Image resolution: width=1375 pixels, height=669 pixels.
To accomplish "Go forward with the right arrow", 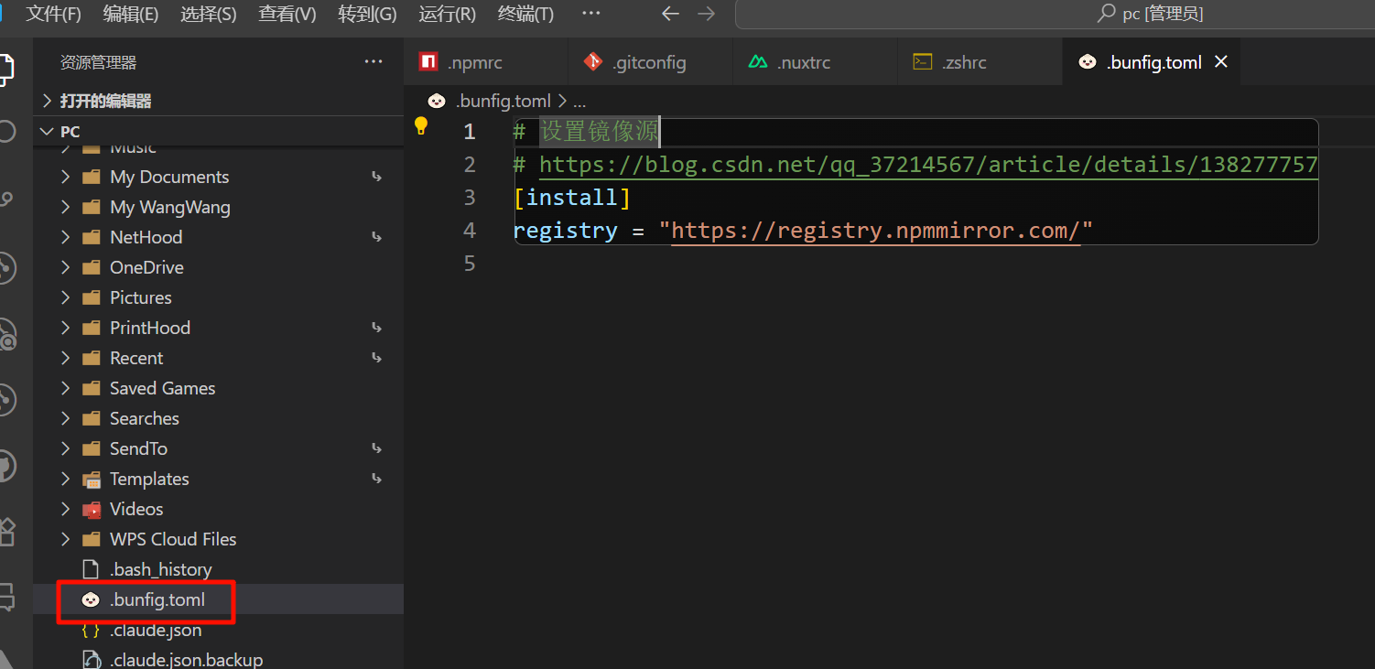I will [706, 14].
